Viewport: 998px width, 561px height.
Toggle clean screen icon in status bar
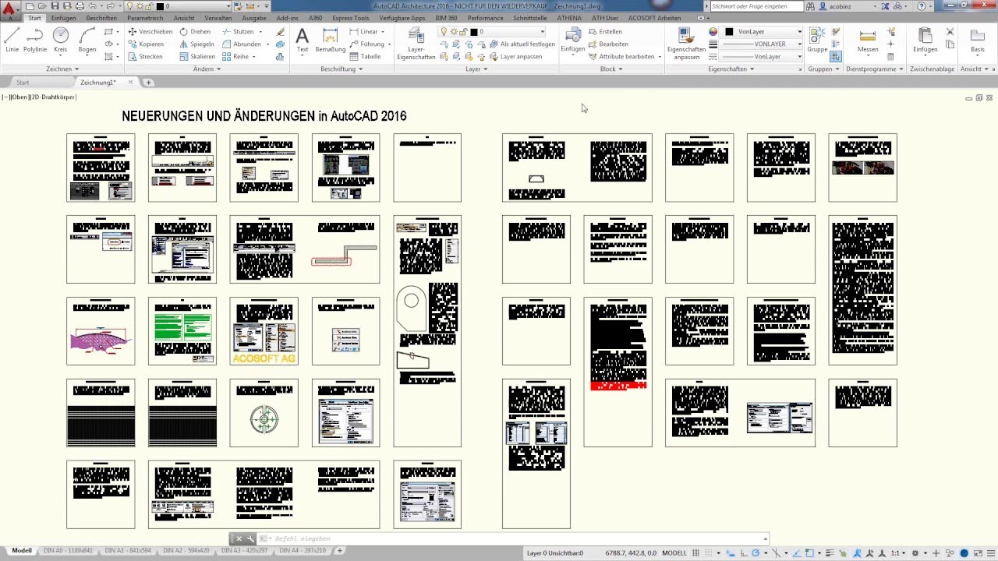(979, 552)
